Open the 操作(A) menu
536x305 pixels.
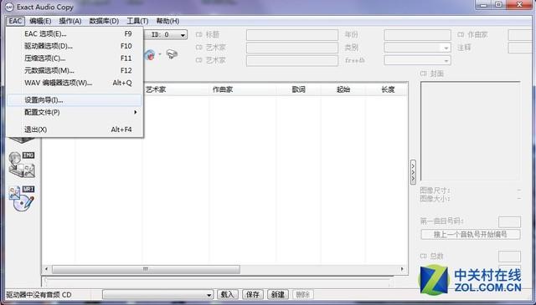click(70, 21)
